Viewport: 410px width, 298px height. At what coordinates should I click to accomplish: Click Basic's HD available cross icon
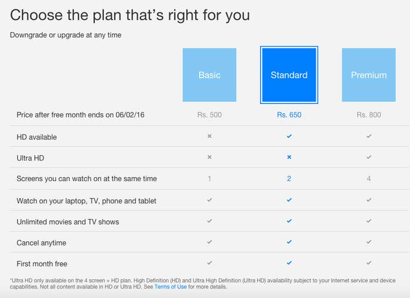[x=210, y=136]
